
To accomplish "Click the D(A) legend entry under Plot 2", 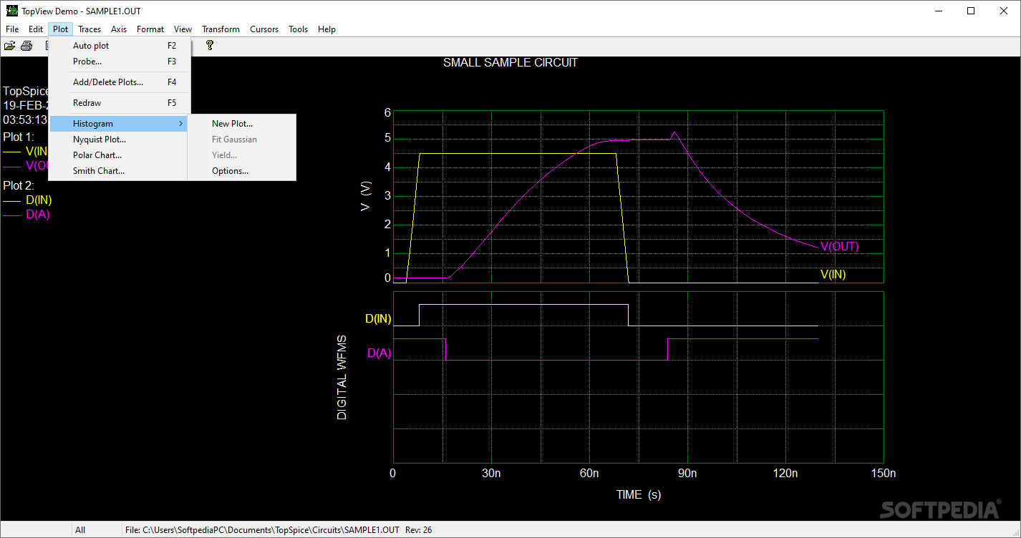I will [x=38, y=215].
